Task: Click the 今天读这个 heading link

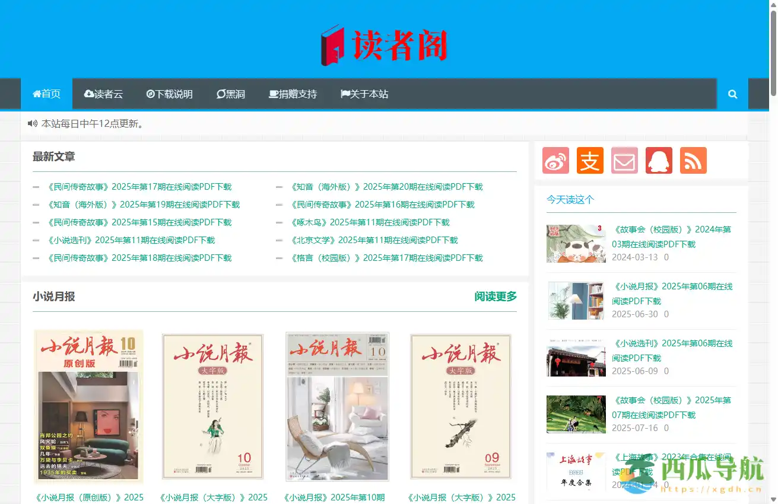Action: click(570, 200)
